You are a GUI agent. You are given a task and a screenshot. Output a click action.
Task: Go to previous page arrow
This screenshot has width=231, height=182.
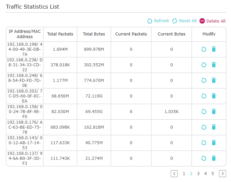[174, 174]
